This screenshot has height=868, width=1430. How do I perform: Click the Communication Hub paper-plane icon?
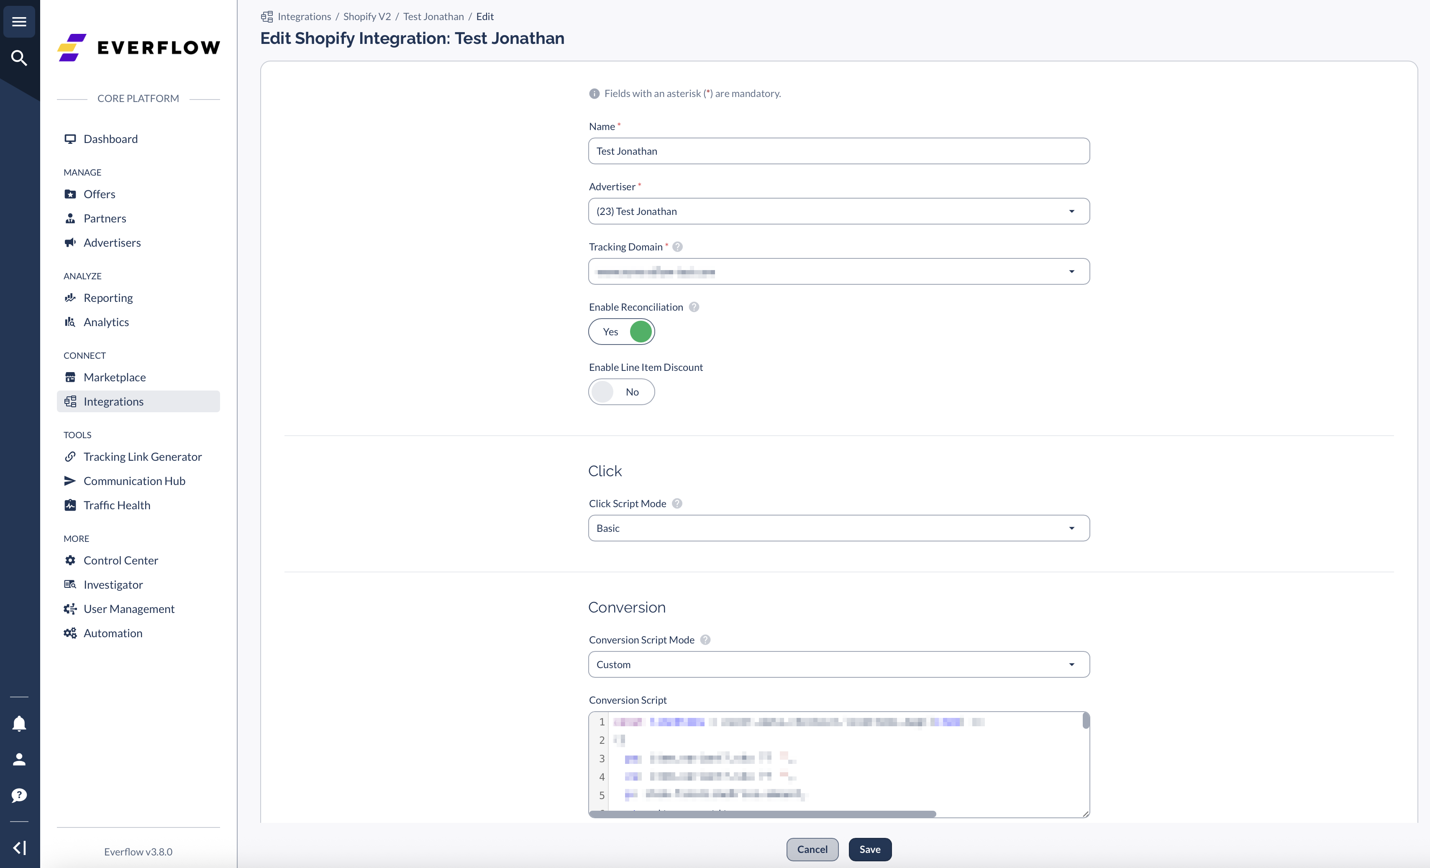70,481
